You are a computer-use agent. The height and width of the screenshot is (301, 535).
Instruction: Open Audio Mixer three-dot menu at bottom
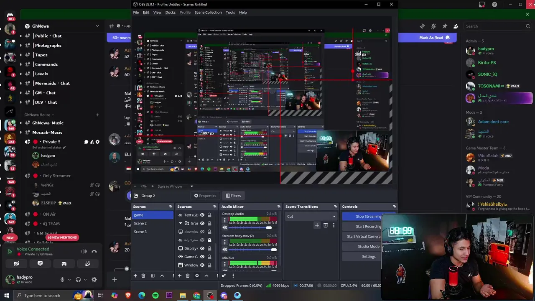tap(233, 275)
